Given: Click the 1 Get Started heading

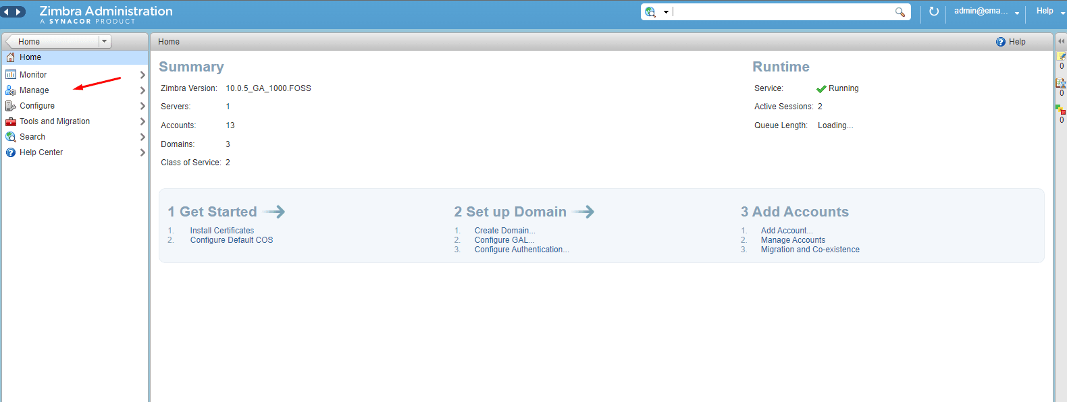Looking at the screenshot, I should [212, 212].
